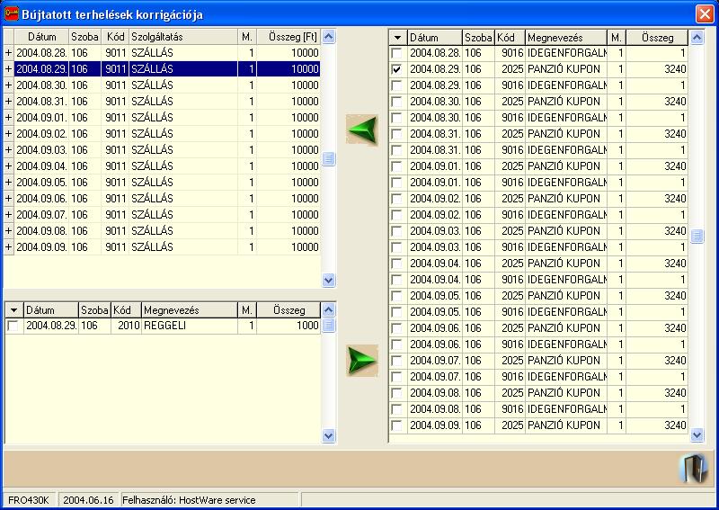Click the Összeg [Ft] column header

pyautogui.click(x=288, y=37)
